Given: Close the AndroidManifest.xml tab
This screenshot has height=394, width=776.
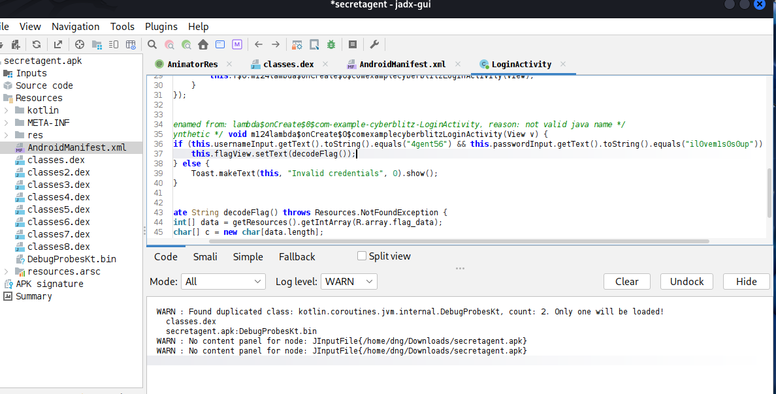Looking at the screenshot, I should click(458, 65).
